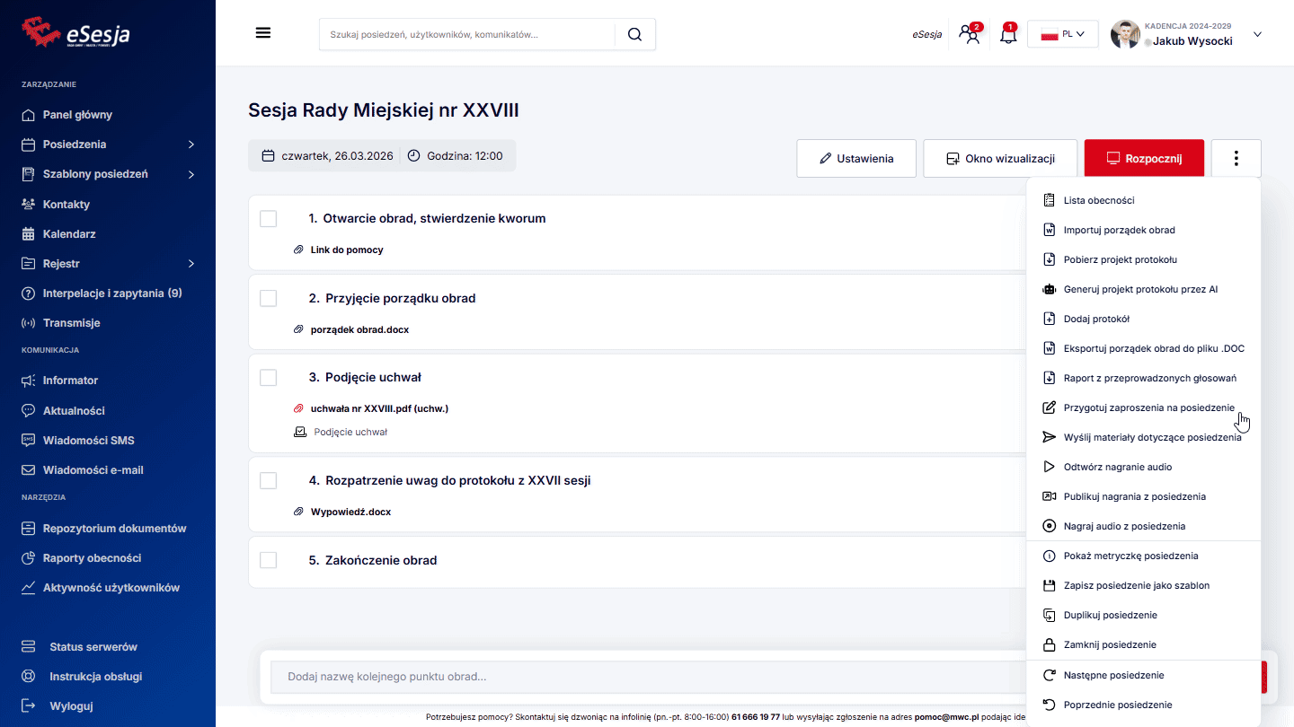This screenshot has height=727, width=1294.
Task: Select Przygotuj zaproszenia na posiedzenie
Action: [x=1148, y=407]
